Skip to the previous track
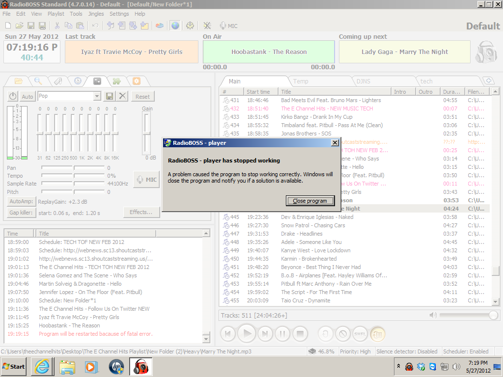Screen dimensions: 503x377 (228, 334)
